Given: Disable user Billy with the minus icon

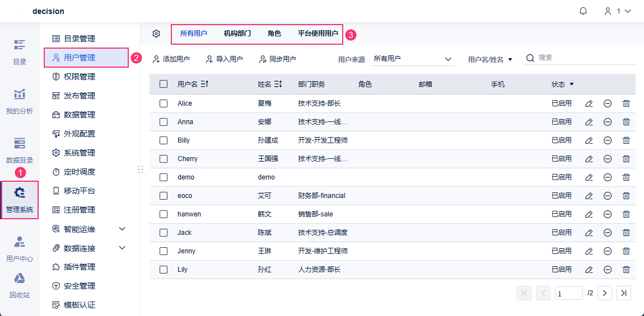Looking at the screenshot, I should (x=608, y=140).
